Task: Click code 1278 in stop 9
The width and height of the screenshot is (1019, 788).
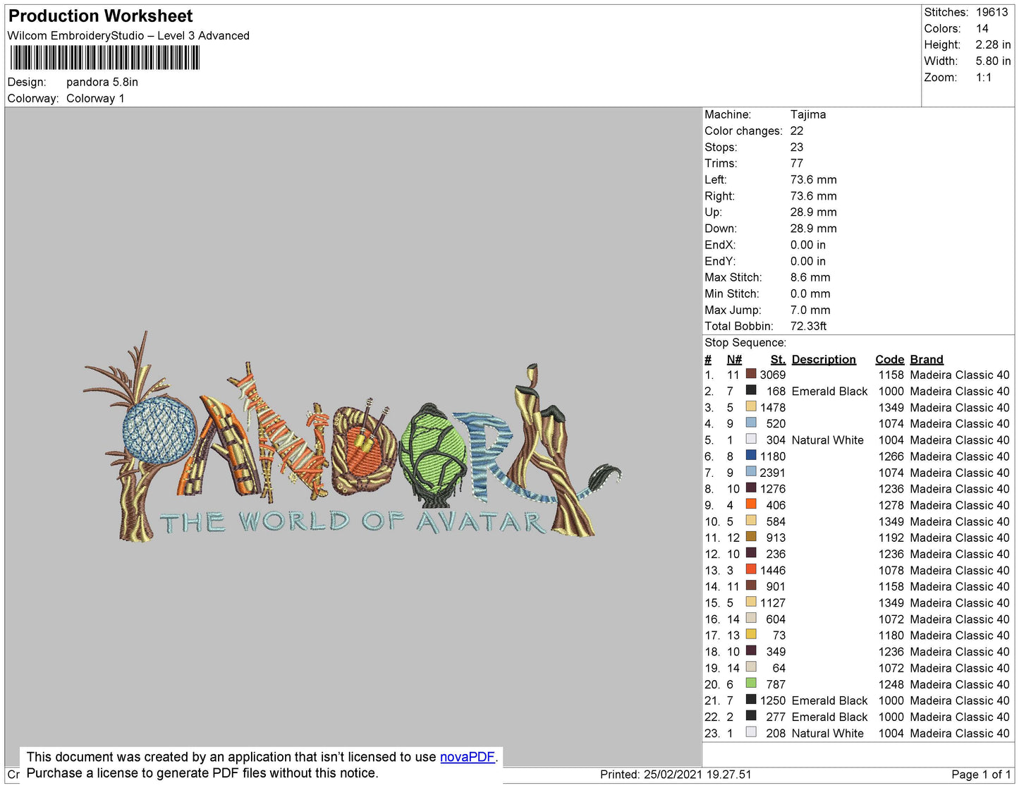Action: (891, 505)
